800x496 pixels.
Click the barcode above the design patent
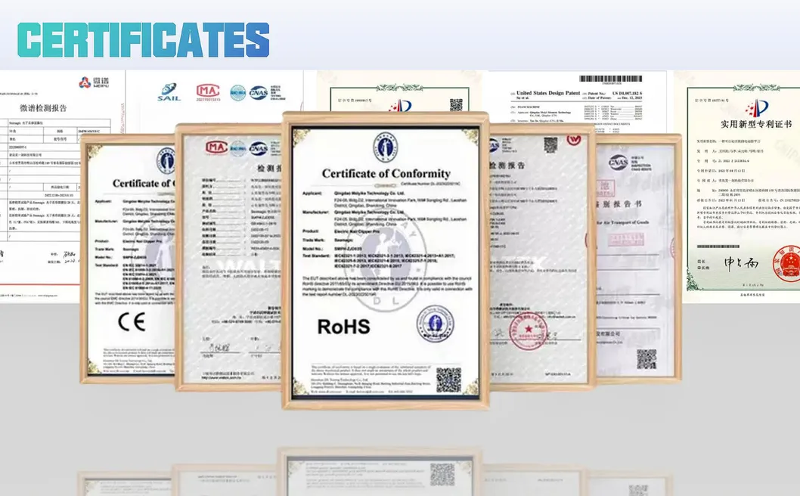point(611,79)
